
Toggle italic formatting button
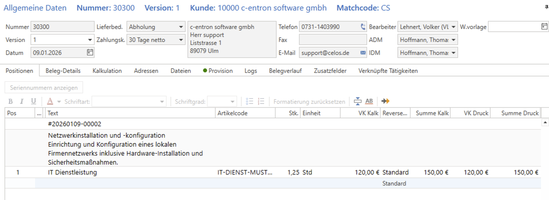click(x=21, y=101)
